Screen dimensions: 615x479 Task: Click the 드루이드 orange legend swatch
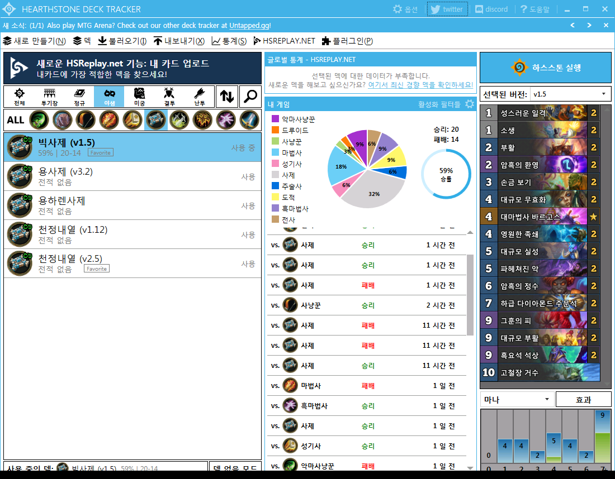pos(275,130)
